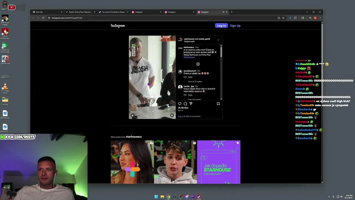Screen dimensions: 355x200
Task: Open AMD Ryzen Master desktop icon
Action: 5,21
